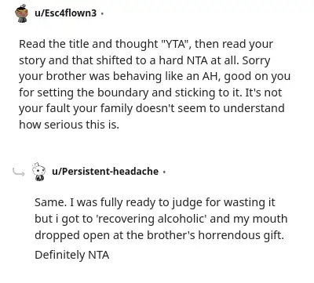Click the reply thread arrow icon
The image size is (314, 283).
[x=19, y=172]
